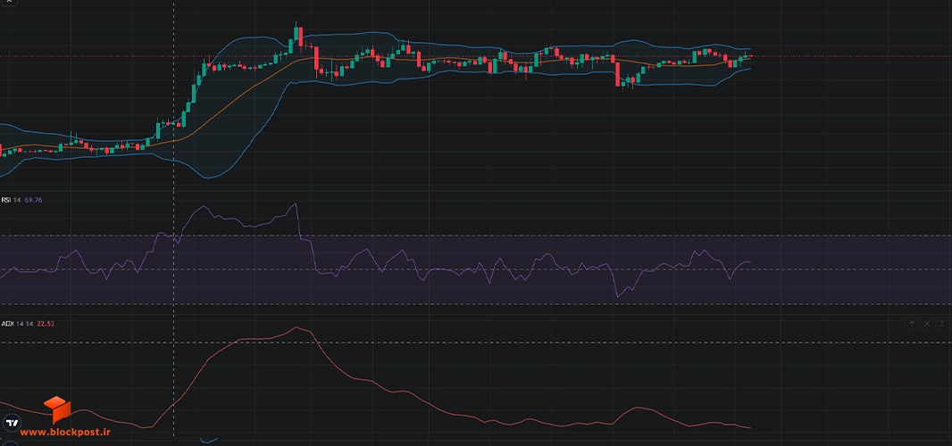Click the tallest green candle at price high
Viewport: 952px width, 446px height.
(296, 33)
